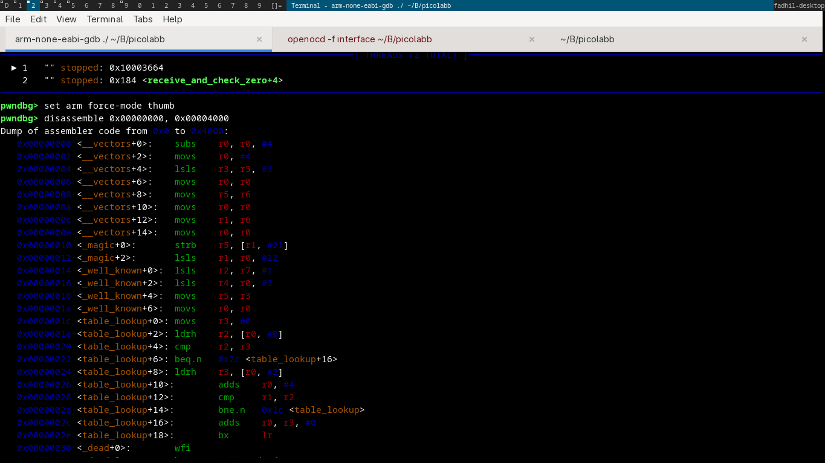Image resolution: width=825 pixels, height=463 pixels.
Task: Click the fadhil-desktop status text
Action: click(798, 5)
